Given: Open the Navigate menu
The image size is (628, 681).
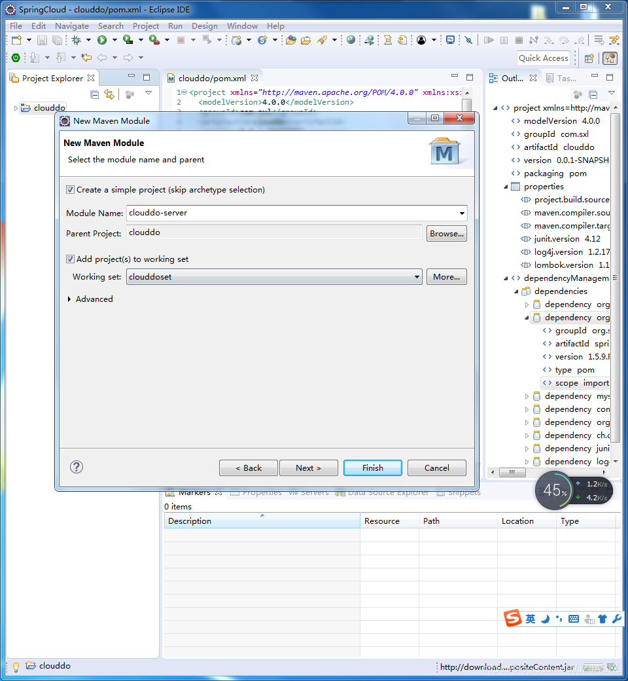Looking at the screenshot, I should coord(71,26).
